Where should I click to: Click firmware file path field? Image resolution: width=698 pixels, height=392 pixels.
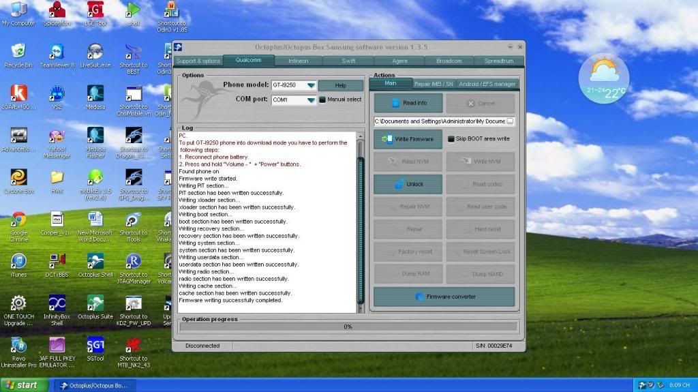pyautogui.click(x=440, y=121)
